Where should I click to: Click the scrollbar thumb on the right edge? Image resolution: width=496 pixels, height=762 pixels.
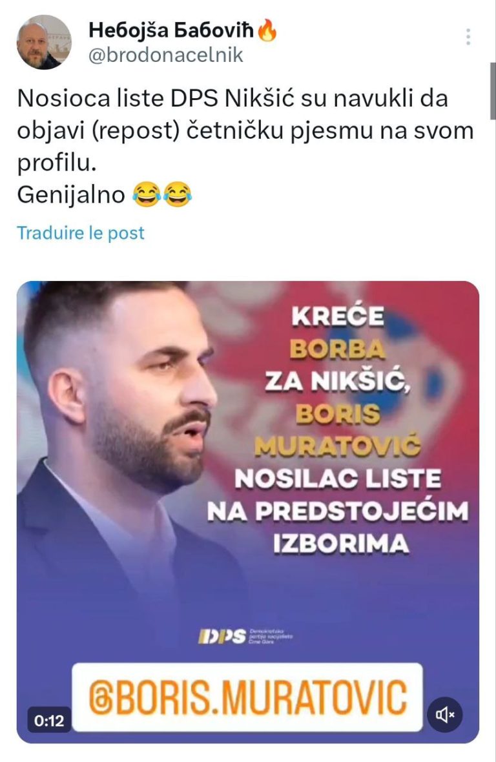[x=493, y=91]
